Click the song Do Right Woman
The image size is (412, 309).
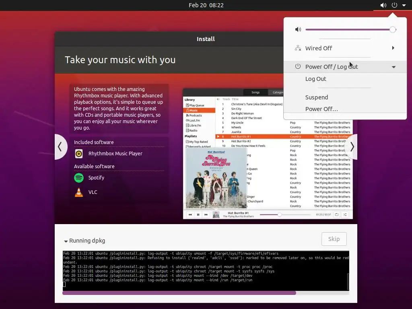[x=243, y=113]
